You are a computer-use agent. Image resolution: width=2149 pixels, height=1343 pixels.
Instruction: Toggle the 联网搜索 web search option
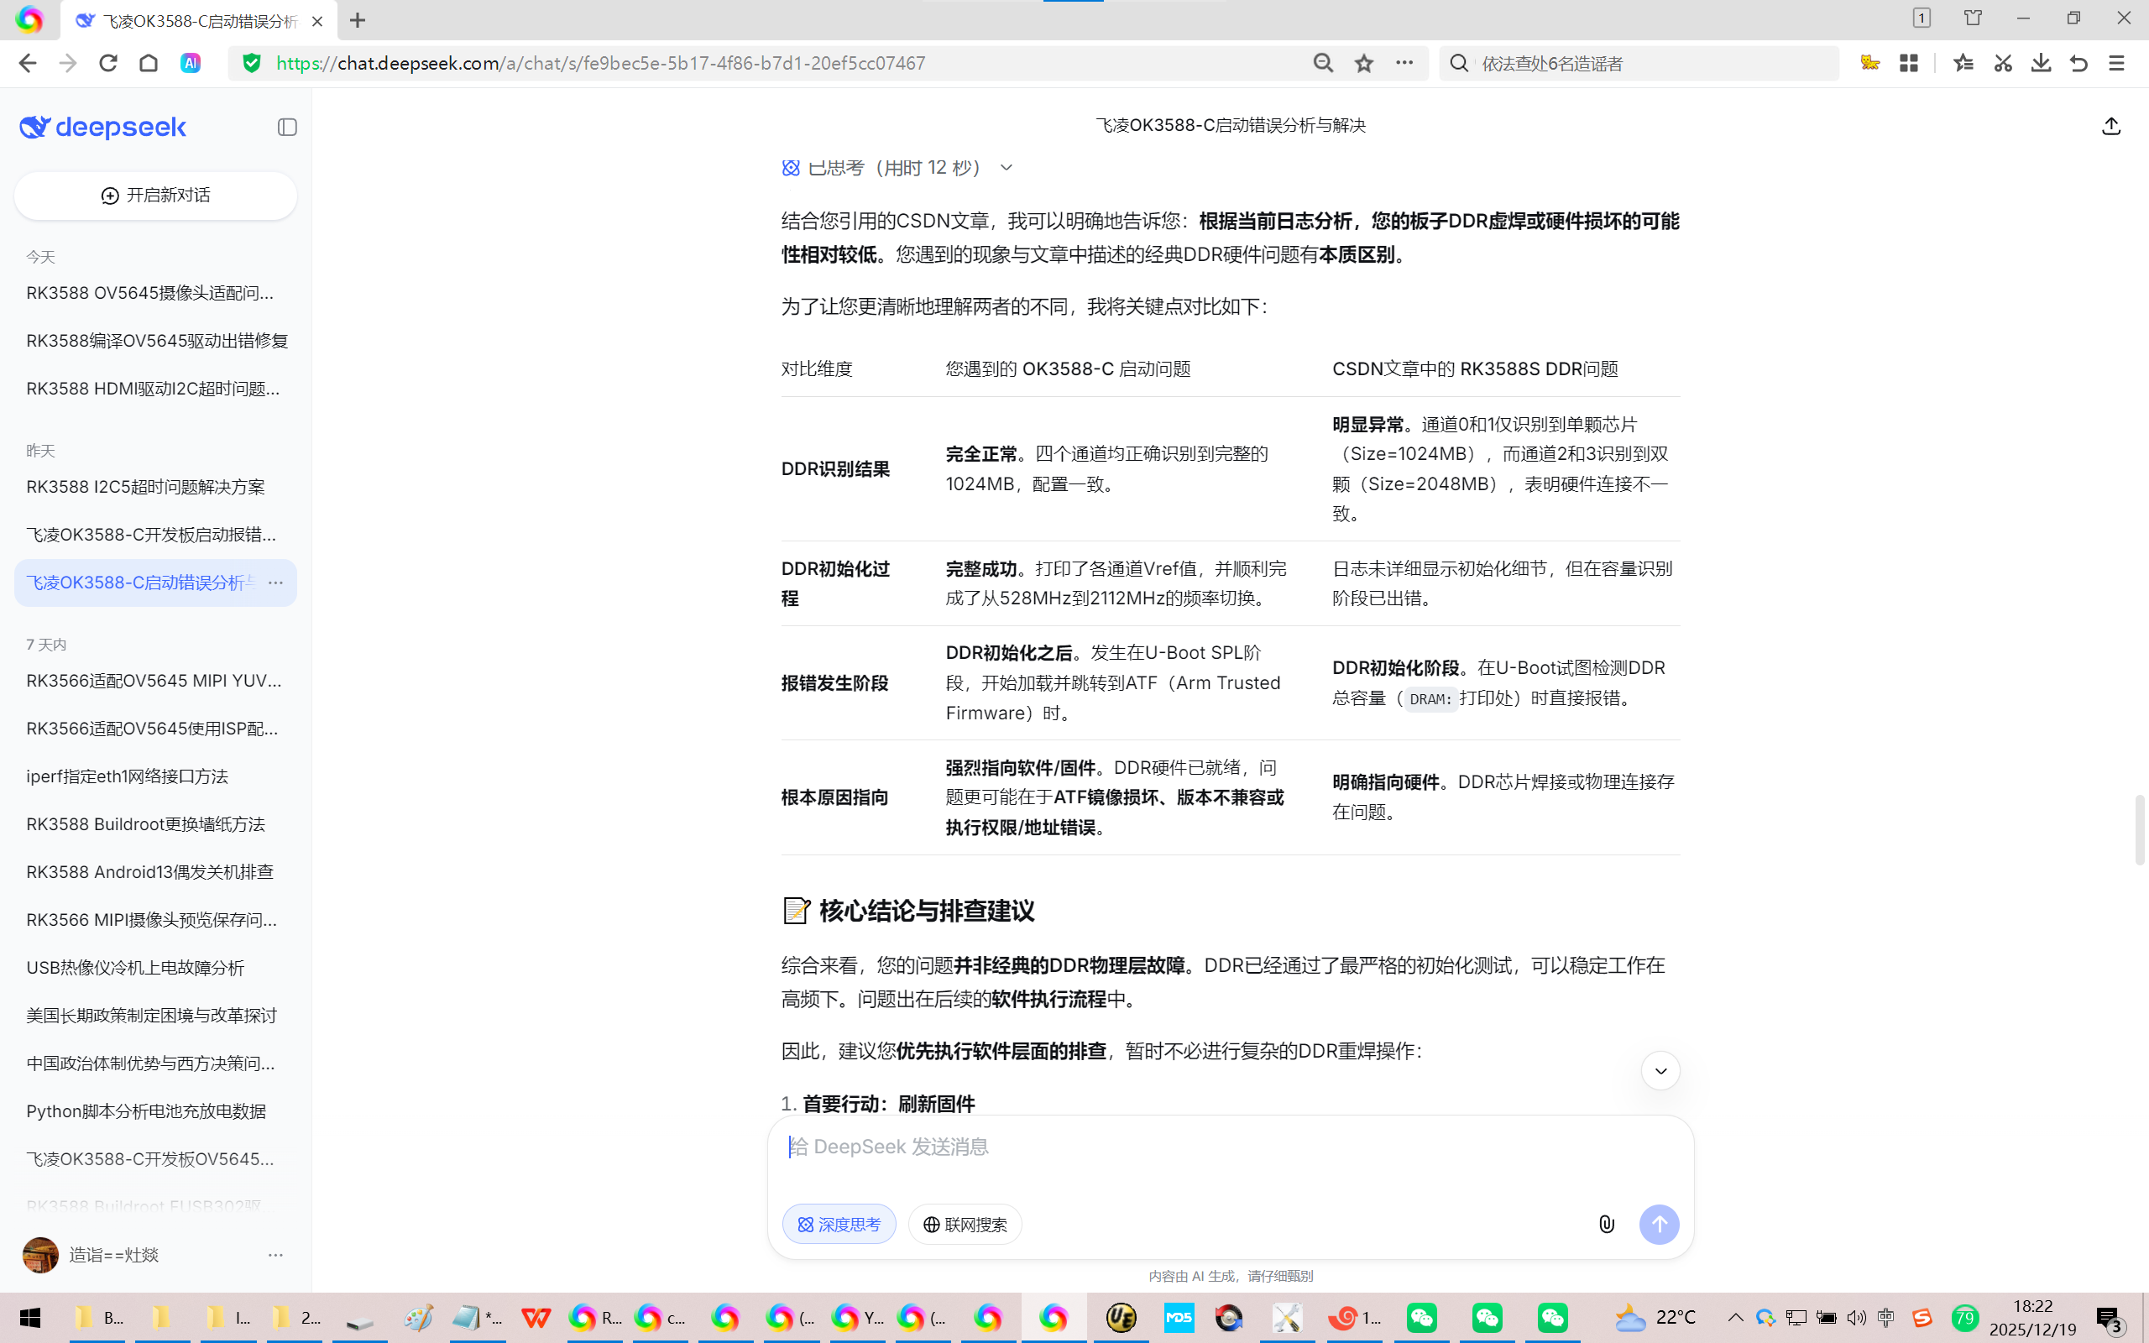pos(965,1224)
